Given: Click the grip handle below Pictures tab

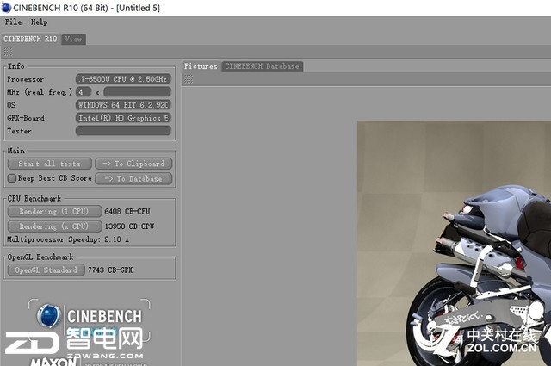Looking at the screenshot, I should 189,79.
